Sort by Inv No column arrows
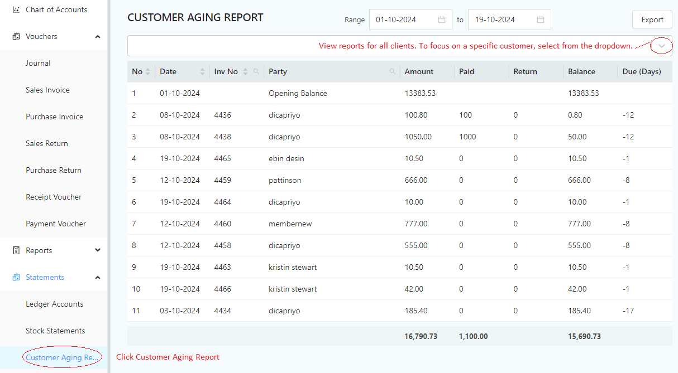The height and width of the screenshot is (373, 678). pos(245,71)
